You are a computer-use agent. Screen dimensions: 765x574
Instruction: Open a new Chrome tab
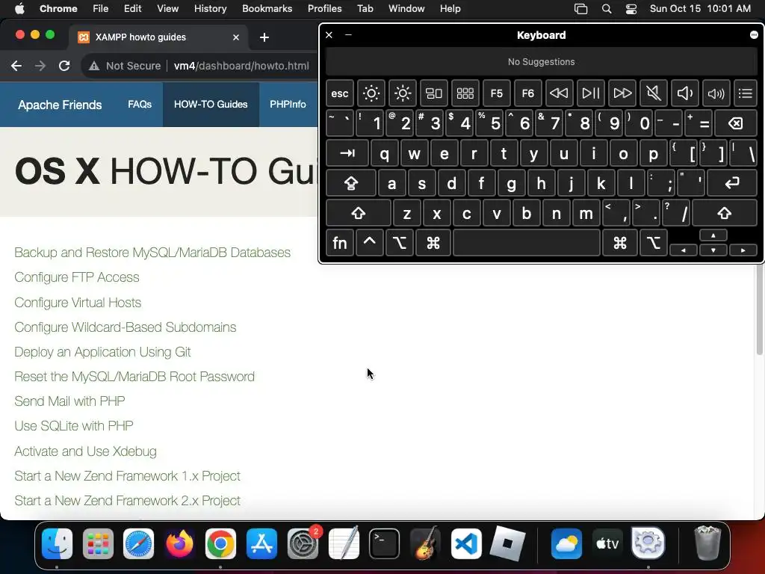264,37
